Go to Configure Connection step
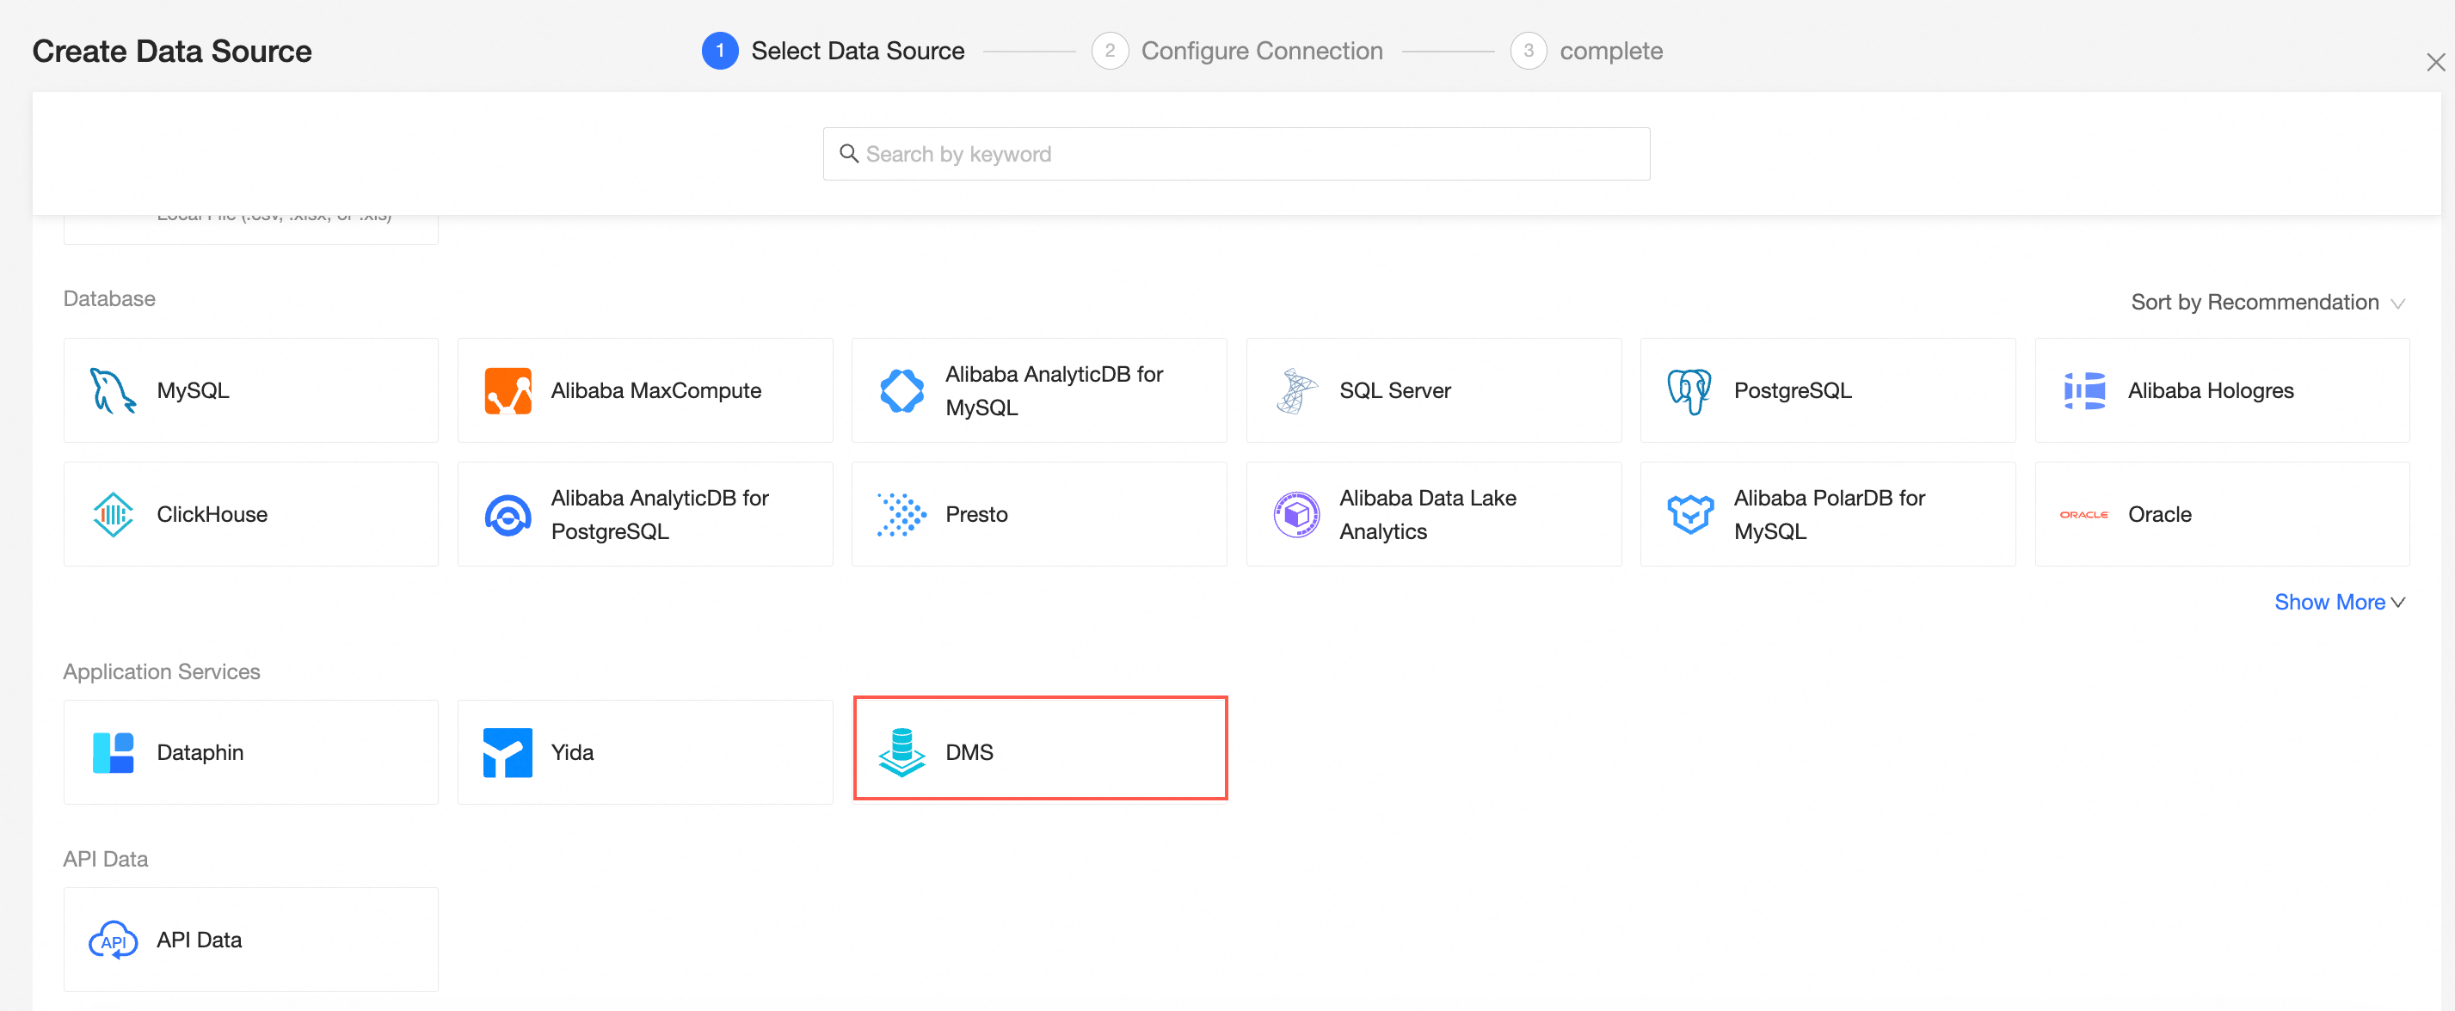 coord(1260,51)
